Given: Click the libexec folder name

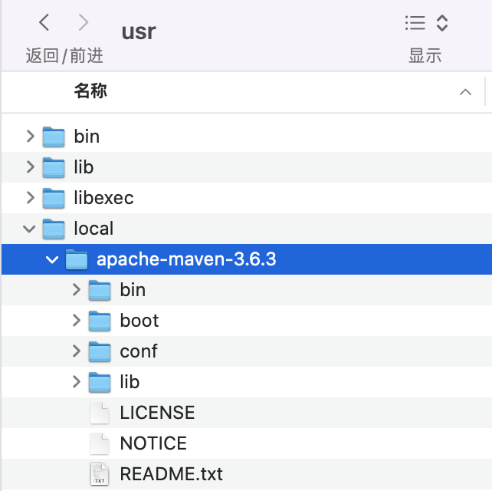Looking at the screenshot, I should click(x=104, y=198).
